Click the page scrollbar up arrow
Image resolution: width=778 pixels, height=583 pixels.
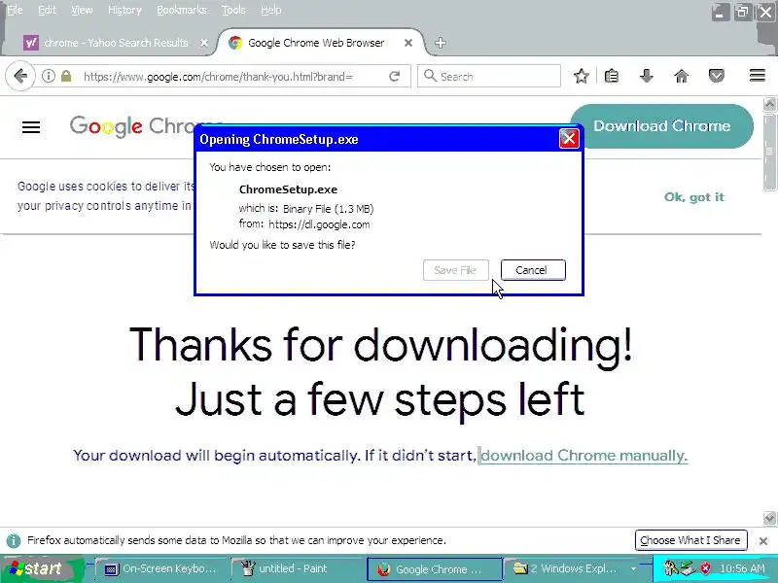pos(769,104)
